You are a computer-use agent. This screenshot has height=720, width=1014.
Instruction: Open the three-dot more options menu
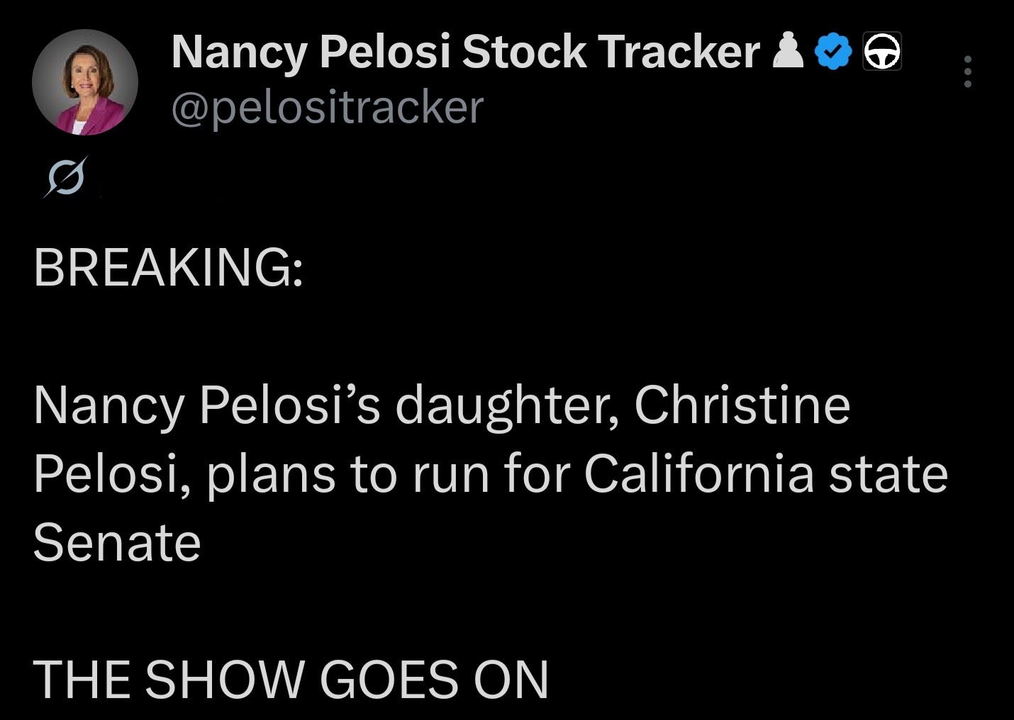tap(967, 72)
